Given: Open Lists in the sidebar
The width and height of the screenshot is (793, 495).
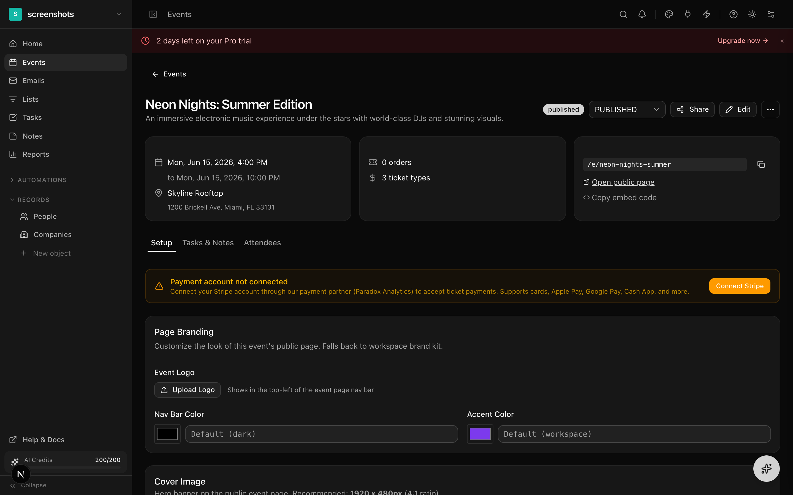Looking at the screenshot, I should point(66,99).
